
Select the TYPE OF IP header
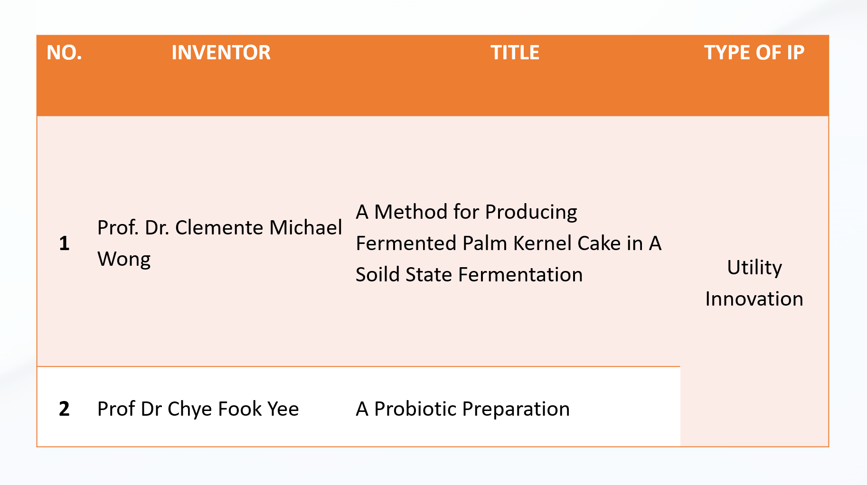754,53
